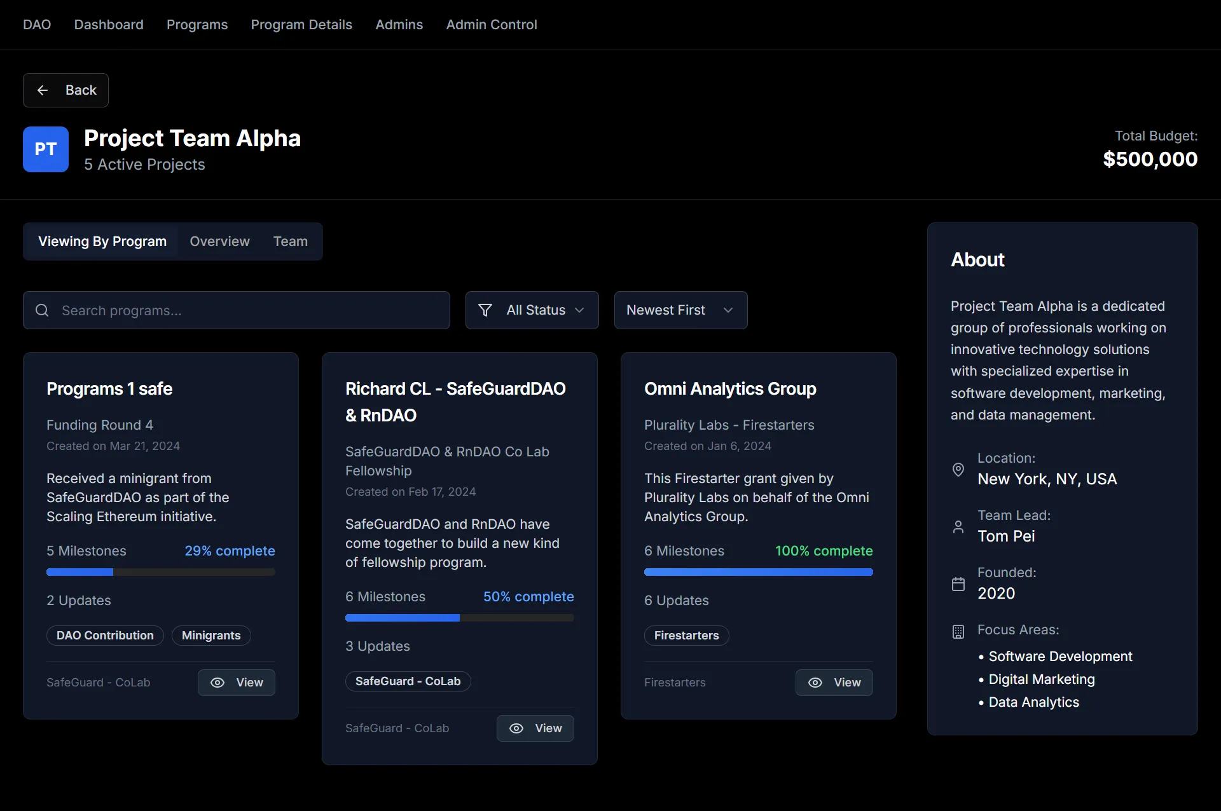The height and width of the screenshot is (811, 1221).
Task: Click the Back button
Action: [x=66, y=90]
